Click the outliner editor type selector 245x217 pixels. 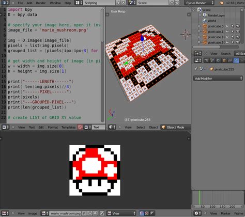pos(197,53)
